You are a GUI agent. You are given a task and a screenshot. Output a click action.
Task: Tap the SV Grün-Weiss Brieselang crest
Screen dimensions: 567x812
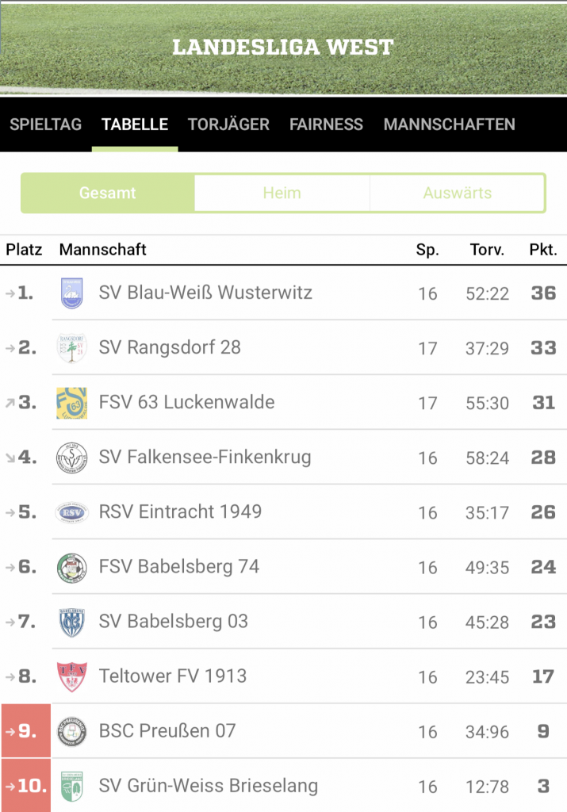coord(71,786)
